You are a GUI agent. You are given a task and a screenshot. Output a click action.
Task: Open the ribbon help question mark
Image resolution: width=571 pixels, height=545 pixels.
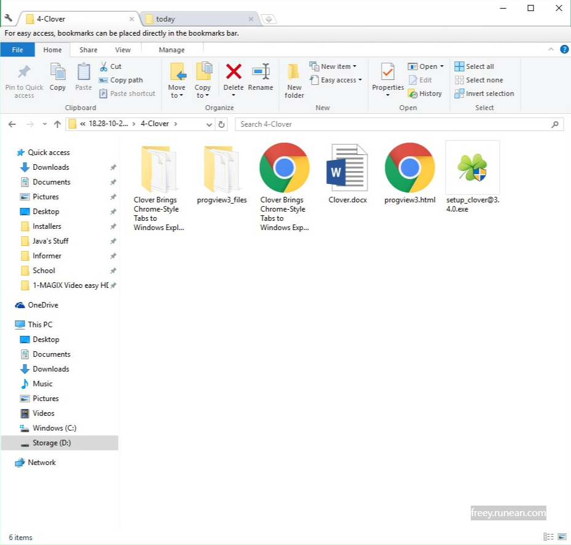(564, 49)
